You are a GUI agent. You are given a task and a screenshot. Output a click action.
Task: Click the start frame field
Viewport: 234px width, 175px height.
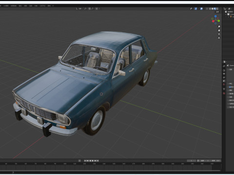(205, 161)
